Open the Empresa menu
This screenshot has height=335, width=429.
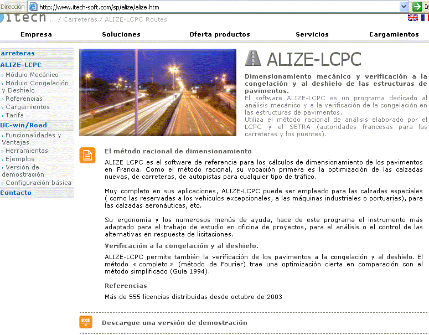click(x=36, y=34)
